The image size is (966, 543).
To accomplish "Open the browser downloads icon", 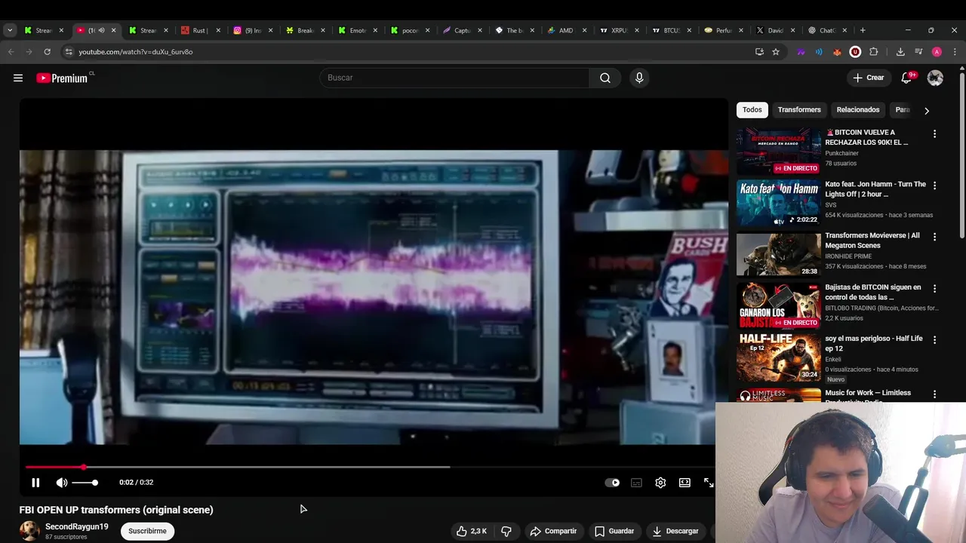I will [x=900, y=52].
